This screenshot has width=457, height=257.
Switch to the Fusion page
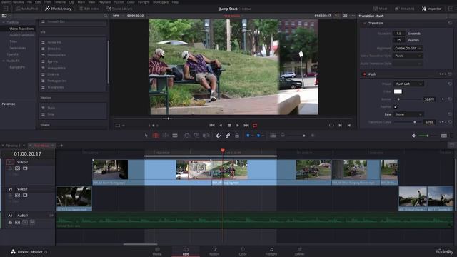pos(214,251)
